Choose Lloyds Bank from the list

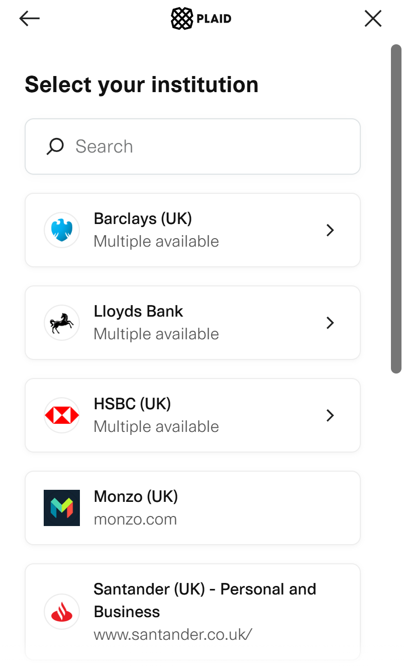[138, 312]
